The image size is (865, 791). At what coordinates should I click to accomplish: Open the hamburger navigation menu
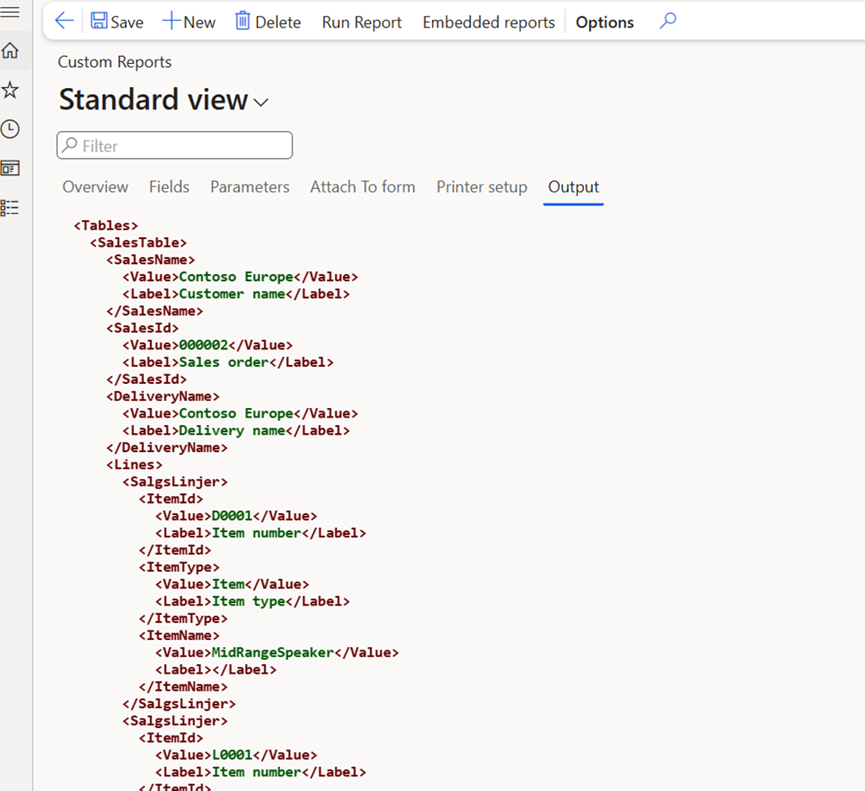pyautogui.click(x=10, y=12)
